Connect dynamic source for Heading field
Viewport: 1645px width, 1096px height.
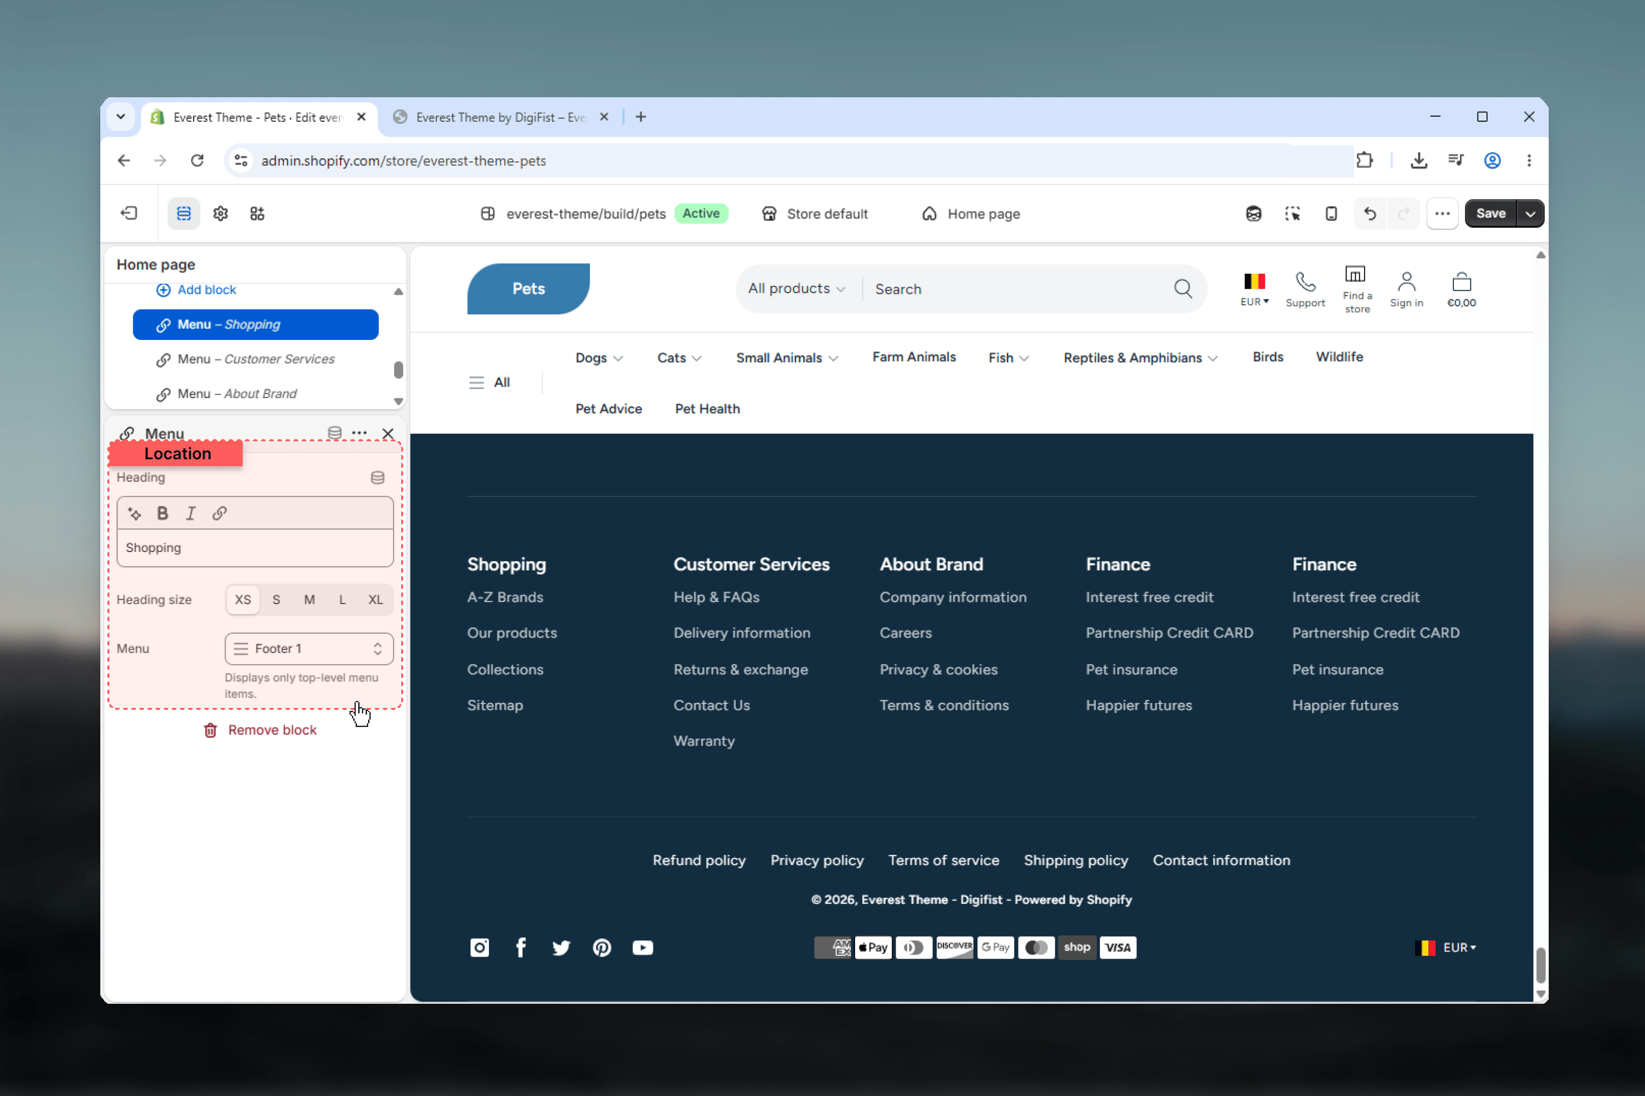point(378,477)
